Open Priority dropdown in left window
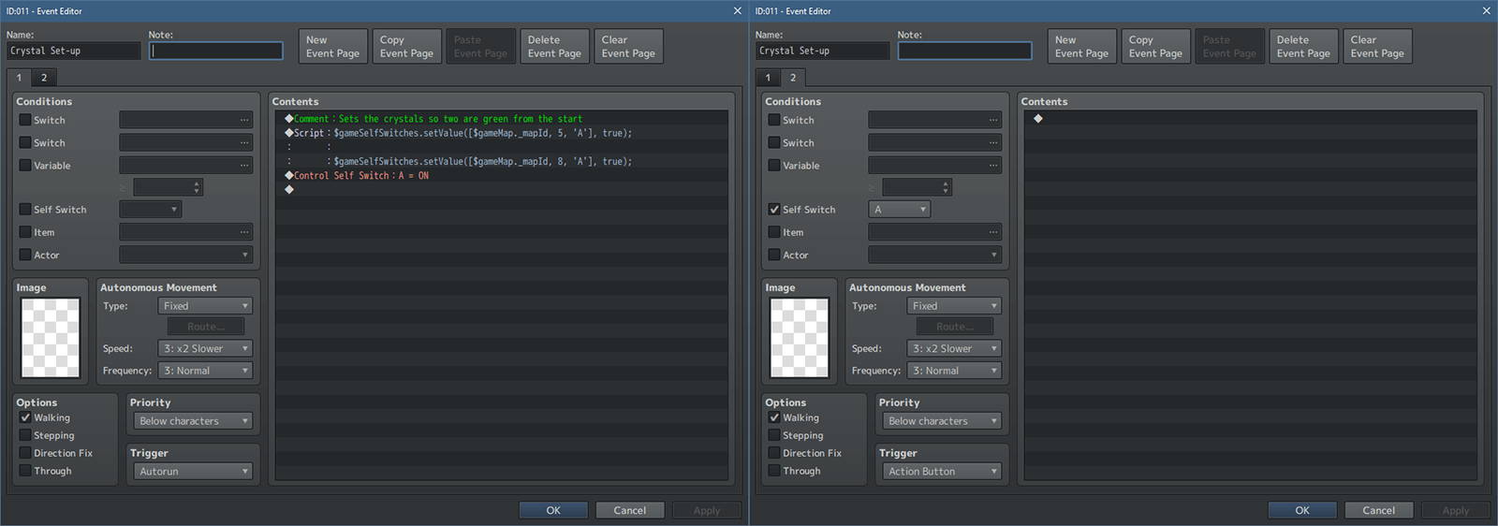The width and height of the screenshot is (1498, 526). pos(193,421)
